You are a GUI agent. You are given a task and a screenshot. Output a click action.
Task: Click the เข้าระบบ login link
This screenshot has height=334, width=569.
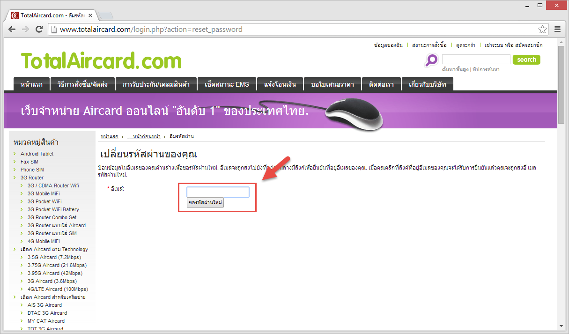(x=495, y=45)
